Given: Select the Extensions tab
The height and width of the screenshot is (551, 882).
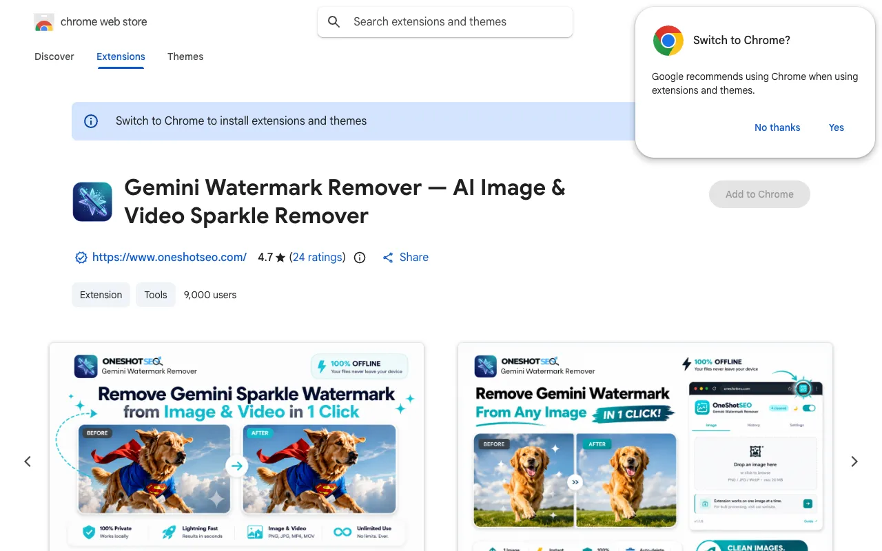Looking at the screenshot, I should pos(121,56).
